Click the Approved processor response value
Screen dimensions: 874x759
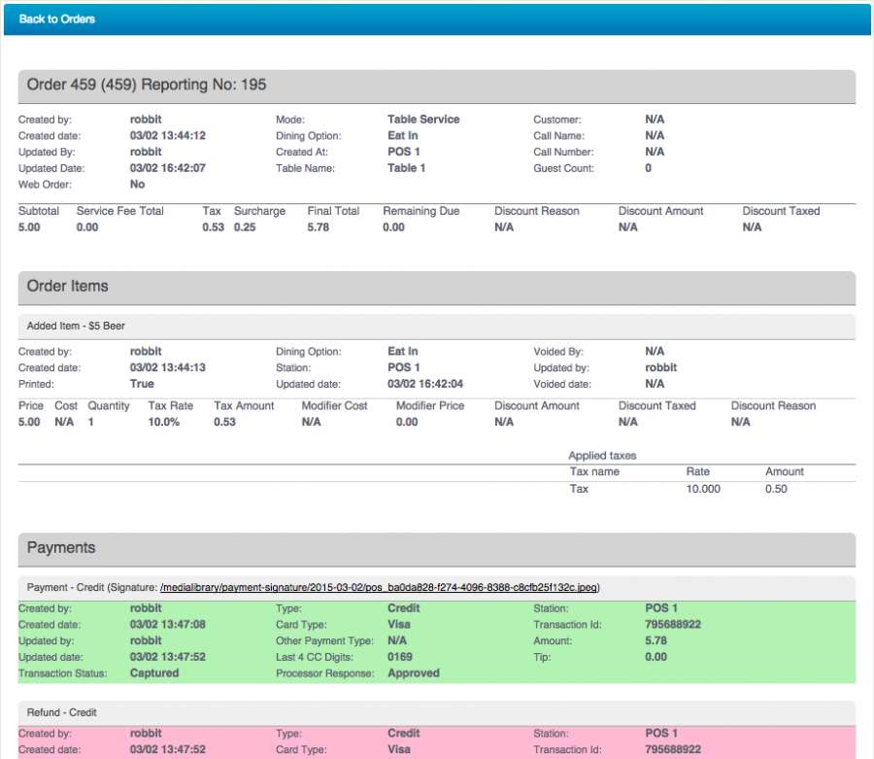coord(414,673)
